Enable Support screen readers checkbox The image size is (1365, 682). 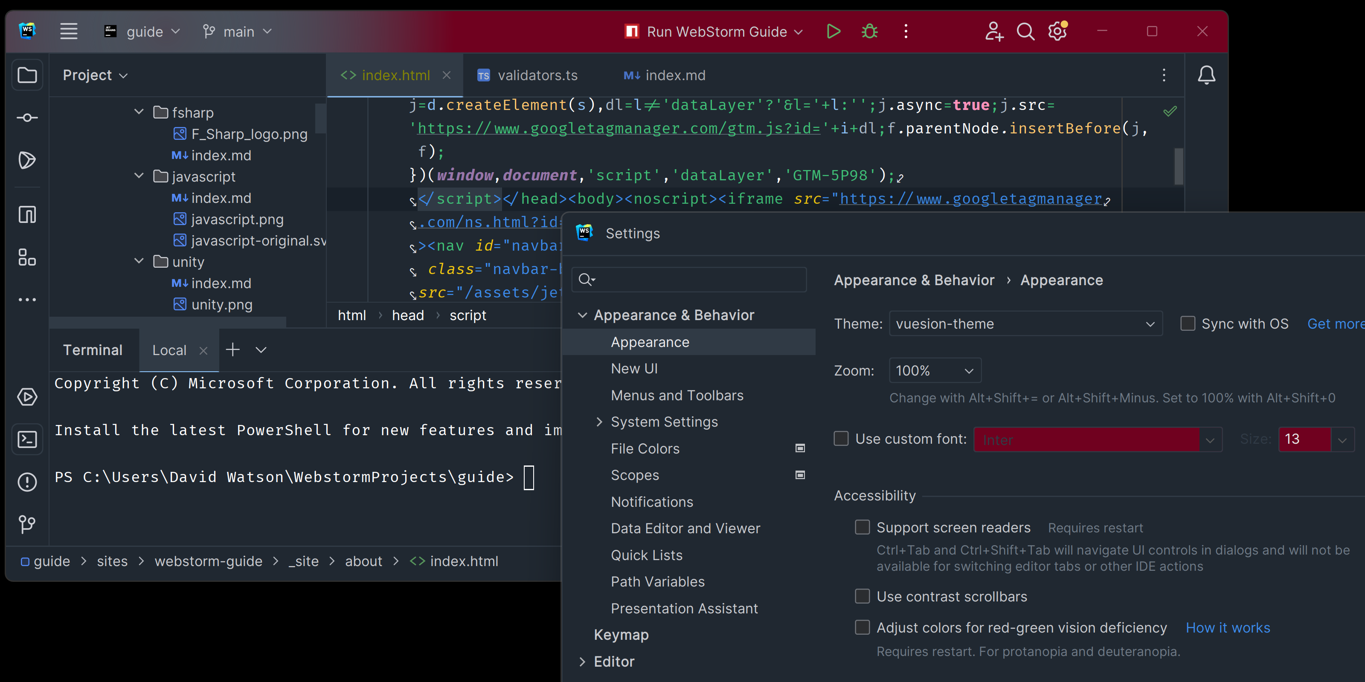pyautogui.click(x=862, y=527)
